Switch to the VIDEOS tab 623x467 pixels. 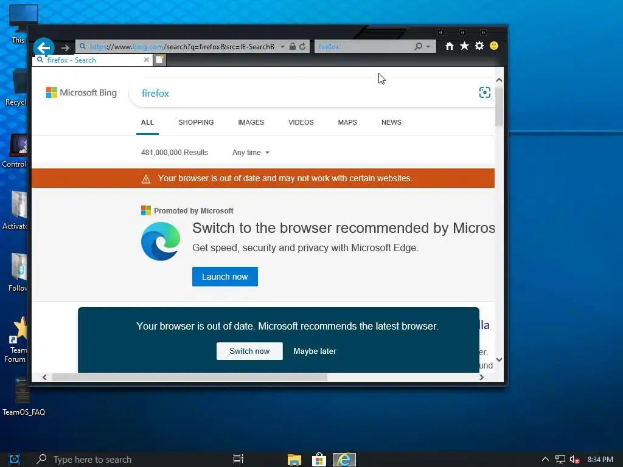(301, 122)
